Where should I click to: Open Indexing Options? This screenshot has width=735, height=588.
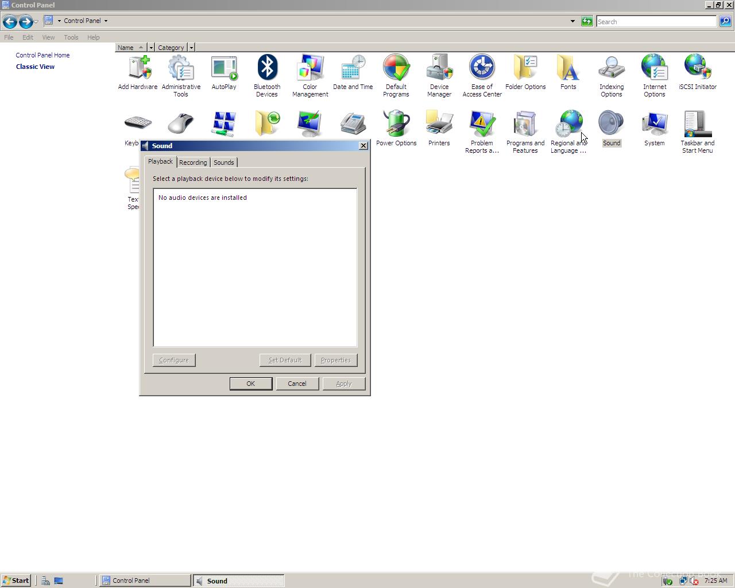[612, 76]
